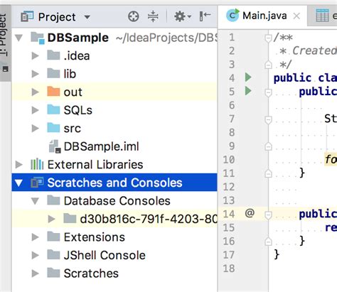Expand the Scratches folder
This screenshot has height=292, width=337.
[36, 274]
